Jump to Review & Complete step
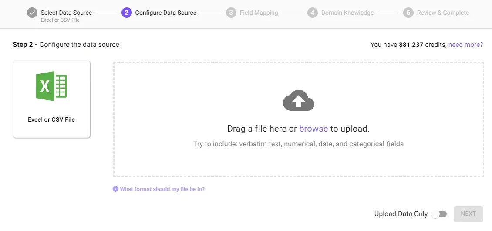Image resolution: width=492 pixels, height=231 pixels. point(443,13)
